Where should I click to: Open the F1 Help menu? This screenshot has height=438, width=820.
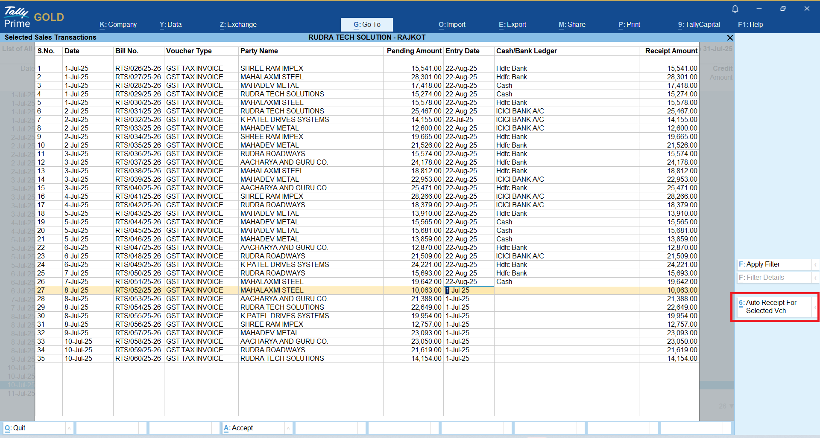[750, 25]
